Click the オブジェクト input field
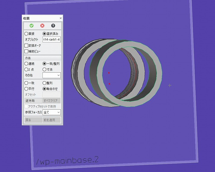 click(52, 40)
